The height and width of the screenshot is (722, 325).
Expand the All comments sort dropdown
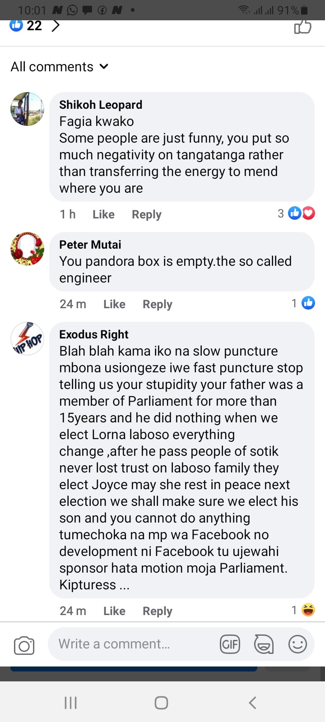tap(60, 67)
